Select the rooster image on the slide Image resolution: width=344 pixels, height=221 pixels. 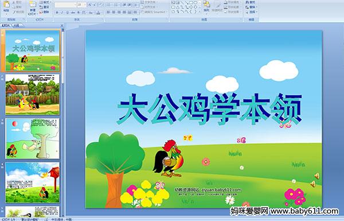(169, 158)
